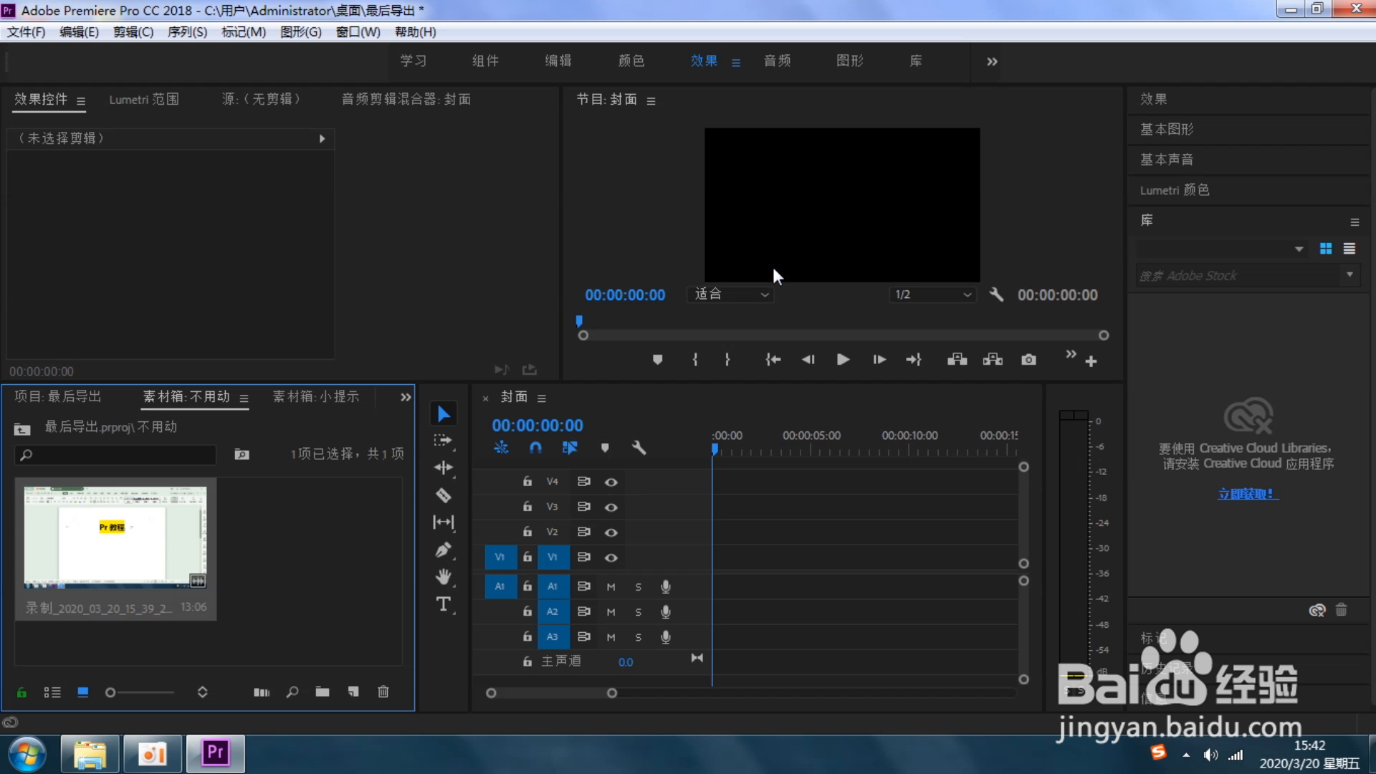This screenshot has height=774, width=1376.
Task: Select the Type tool
Action: pos(443,604)
